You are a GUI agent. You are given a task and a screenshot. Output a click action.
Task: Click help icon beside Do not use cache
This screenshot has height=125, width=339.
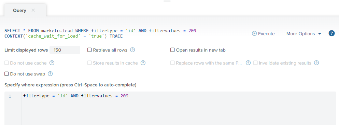click(x=52, y=63)
